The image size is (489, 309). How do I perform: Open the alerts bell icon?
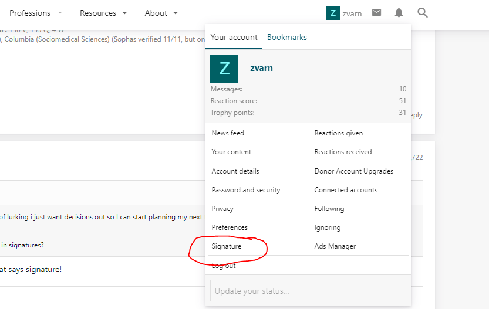(x=399, y=13)
